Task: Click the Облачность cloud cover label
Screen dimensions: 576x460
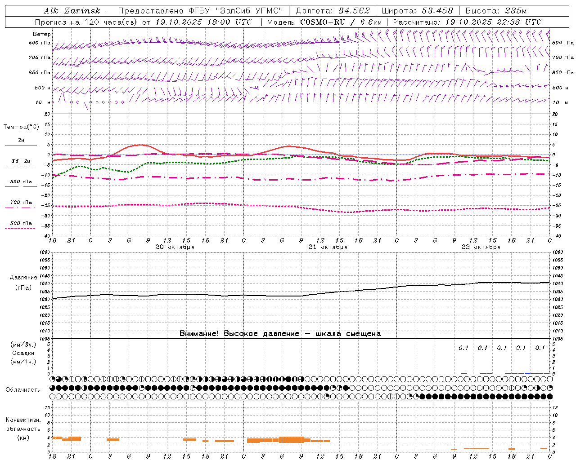Action: (23, 390)
